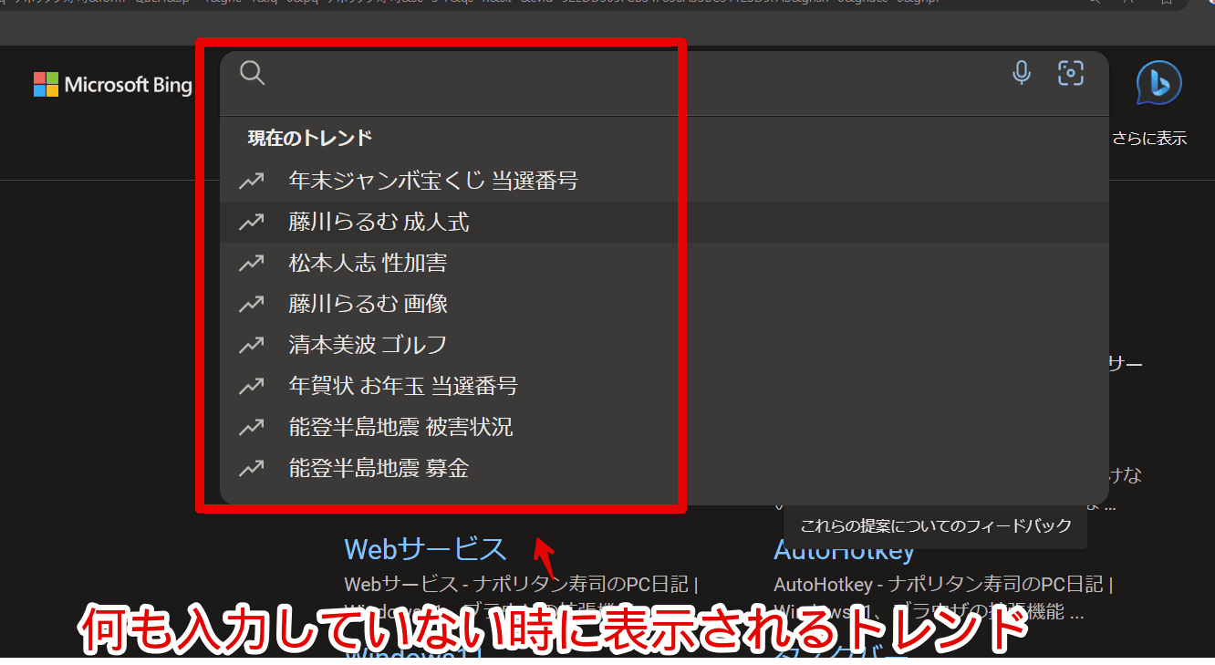This screenshot has height=665, width=1215.
Task: Click trend arrow beside 松本人志 性加害
Action: coord(251,263)
